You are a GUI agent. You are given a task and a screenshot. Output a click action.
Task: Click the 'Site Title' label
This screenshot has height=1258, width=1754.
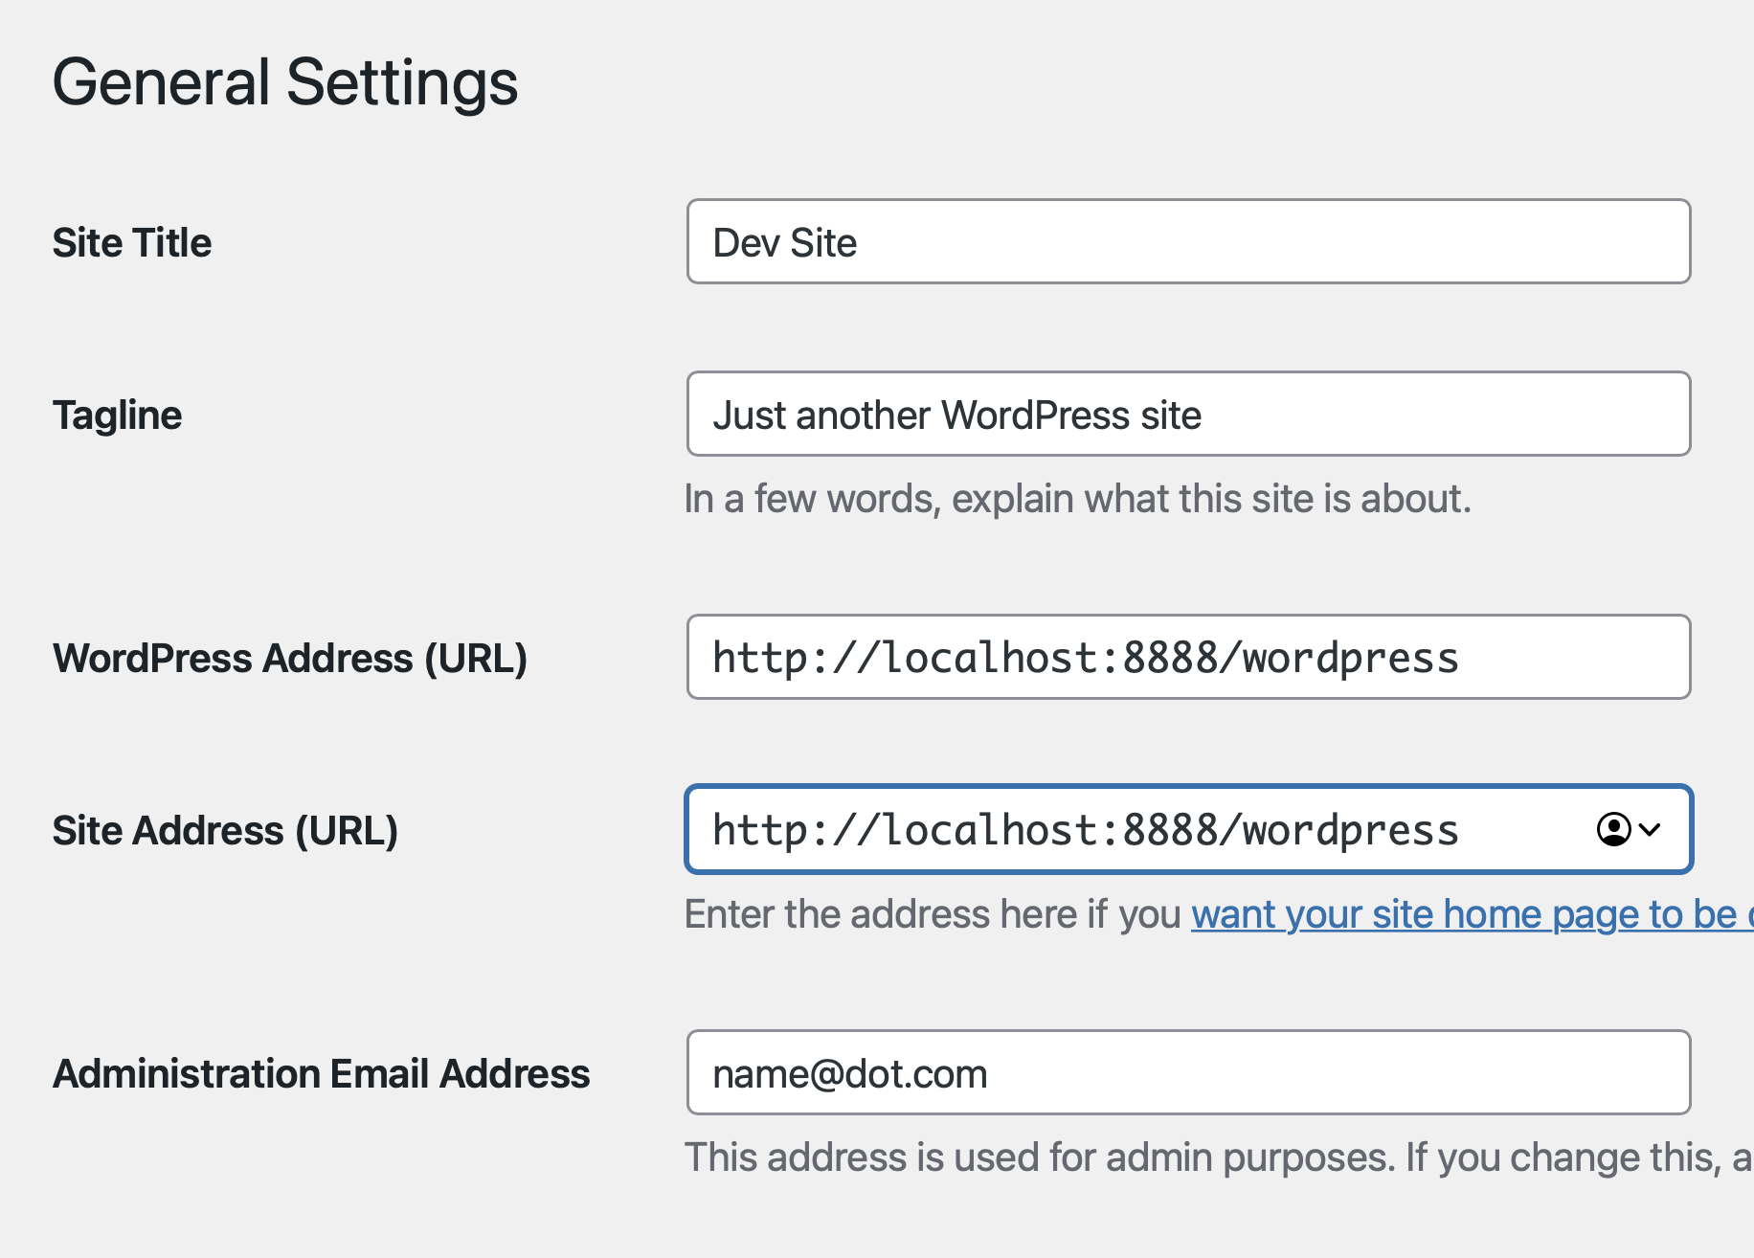coord(132,243)
